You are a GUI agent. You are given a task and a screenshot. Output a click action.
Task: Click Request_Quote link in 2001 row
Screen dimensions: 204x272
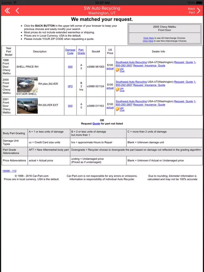184,101
